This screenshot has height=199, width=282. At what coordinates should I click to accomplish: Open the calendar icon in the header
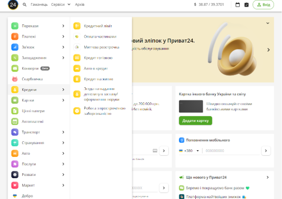coord(238,5)
